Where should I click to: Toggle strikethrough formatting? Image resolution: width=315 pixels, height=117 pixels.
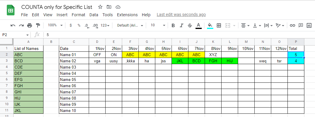coord(190,25)
